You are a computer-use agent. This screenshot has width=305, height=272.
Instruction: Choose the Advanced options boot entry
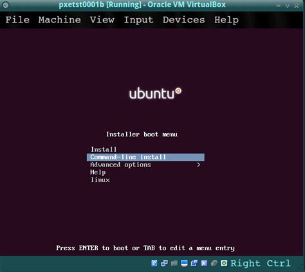[145, 165]
